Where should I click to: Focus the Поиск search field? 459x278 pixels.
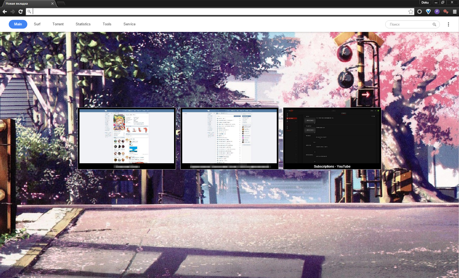click(x=413, y=25)
